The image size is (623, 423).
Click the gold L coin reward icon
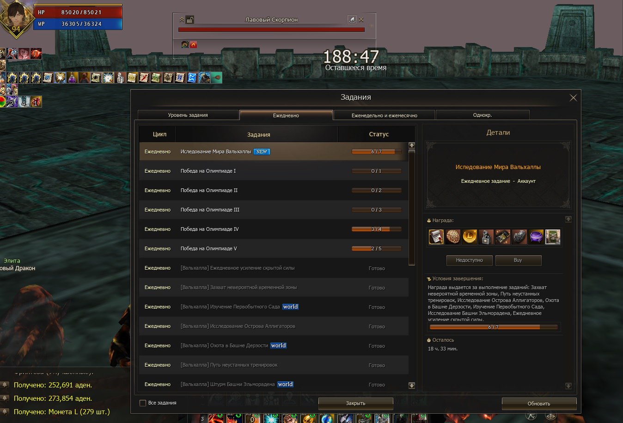coord(470,237)
